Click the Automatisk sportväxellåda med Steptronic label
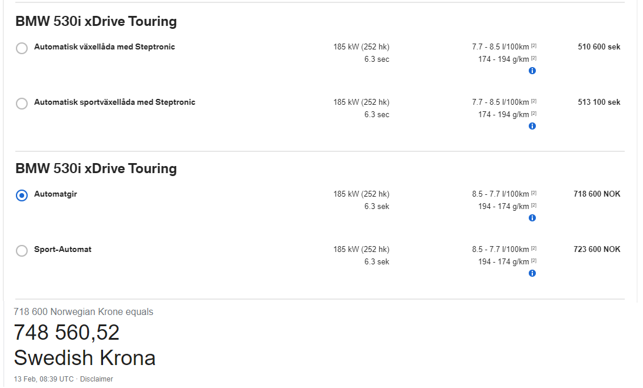643x388 pixels. coord(114,102)
